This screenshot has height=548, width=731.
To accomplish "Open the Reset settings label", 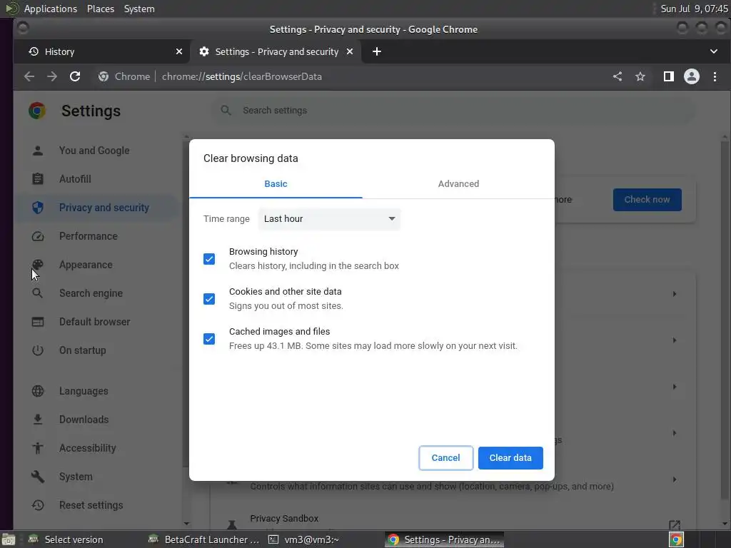I will point(91,505).
